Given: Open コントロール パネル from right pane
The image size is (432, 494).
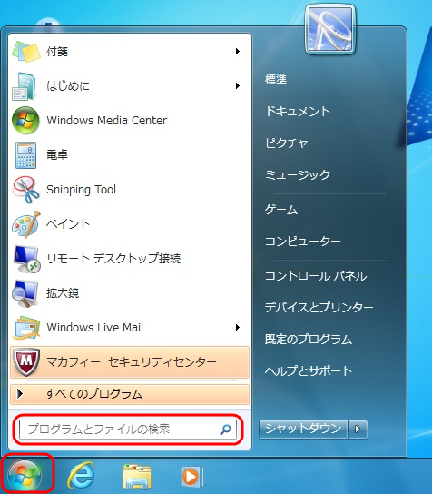Looking at the screenshot, I should [316, 276].
